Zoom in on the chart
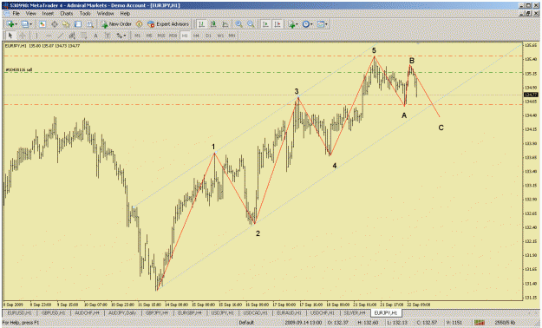 [238, 24]
